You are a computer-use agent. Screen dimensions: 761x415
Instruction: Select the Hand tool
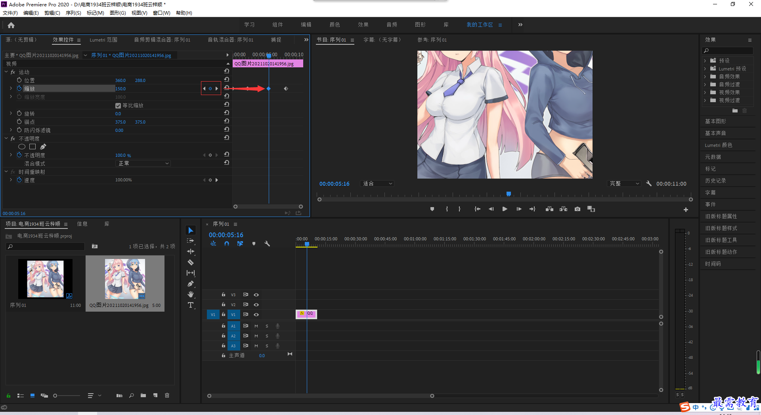(191, 294)
